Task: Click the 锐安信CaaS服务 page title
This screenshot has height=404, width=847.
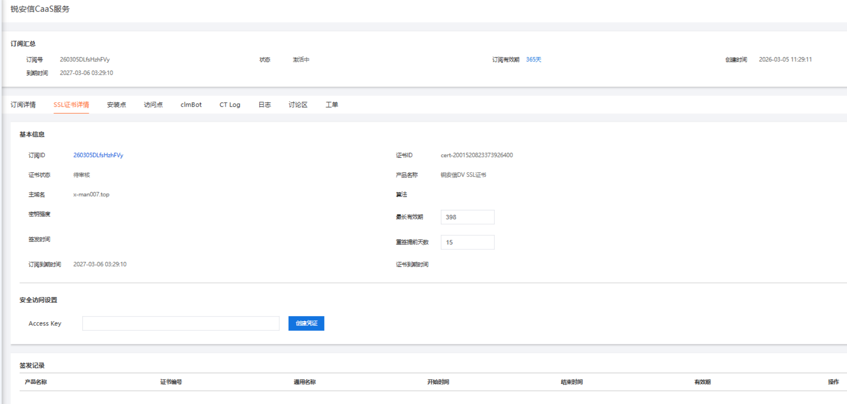Action: [x=40, y=9]
